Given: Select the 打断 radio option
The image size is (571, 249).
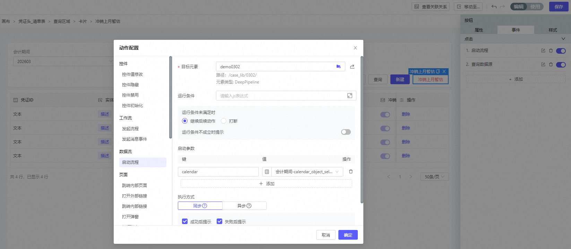Looking at the screenshot, I should pyautogui.click(x=224, y=121).
